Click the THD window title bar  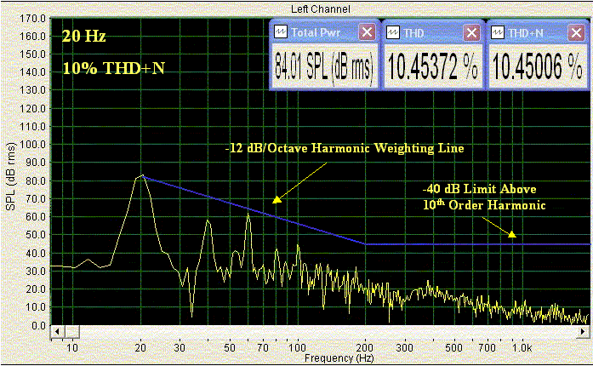[x=433, y=33]
